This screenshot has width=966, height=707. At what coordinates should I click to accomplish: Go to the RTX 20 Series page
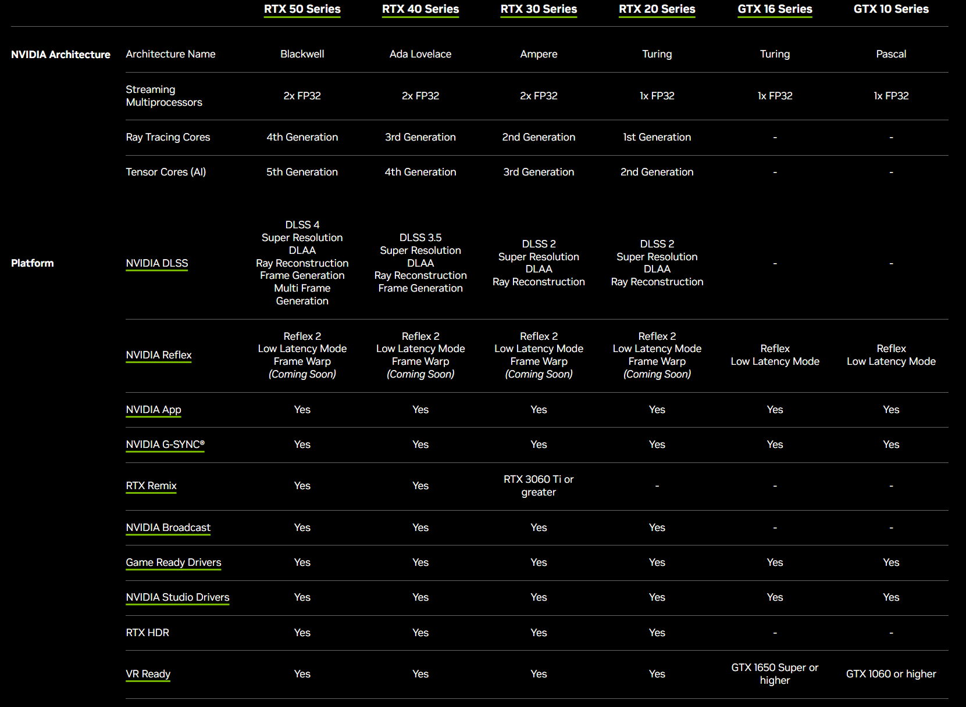(657, 9)
